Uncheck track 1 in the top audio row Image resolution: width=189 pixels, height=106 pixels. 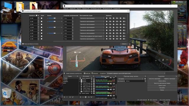tap(107, 18)
